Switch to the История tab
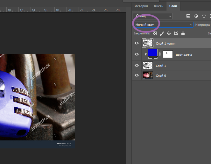Viewport: 211px width, 164px height. 141,6
